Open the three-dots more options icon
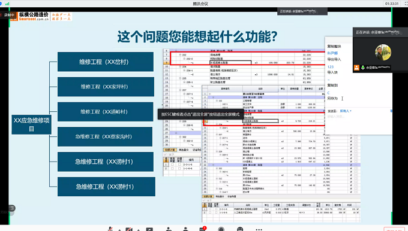Image resolution: width=408 pixels, height=231 pixels. (259, 229)
